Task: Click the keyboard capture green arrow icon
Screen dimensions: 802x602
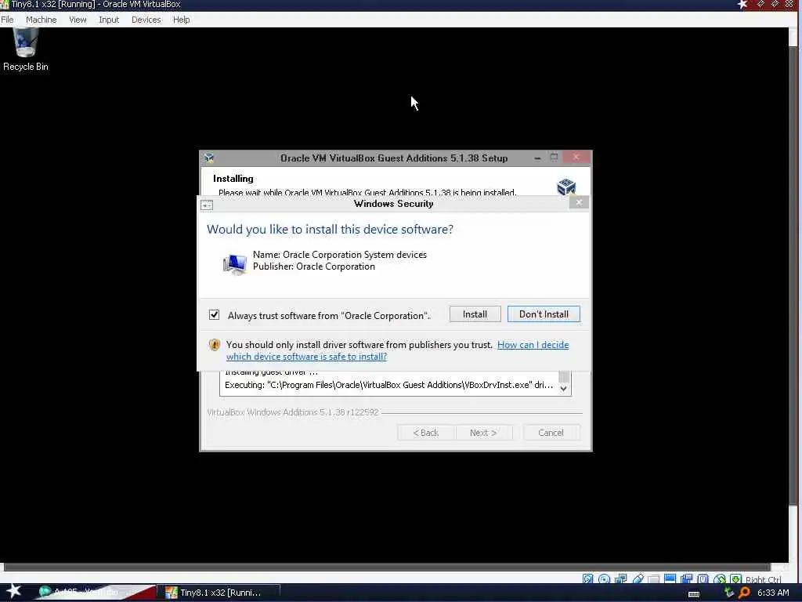Action: click(736, 579)
